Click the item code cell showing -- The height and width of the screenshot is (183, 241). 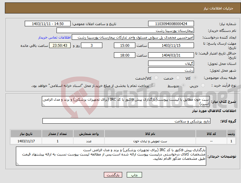211,141
